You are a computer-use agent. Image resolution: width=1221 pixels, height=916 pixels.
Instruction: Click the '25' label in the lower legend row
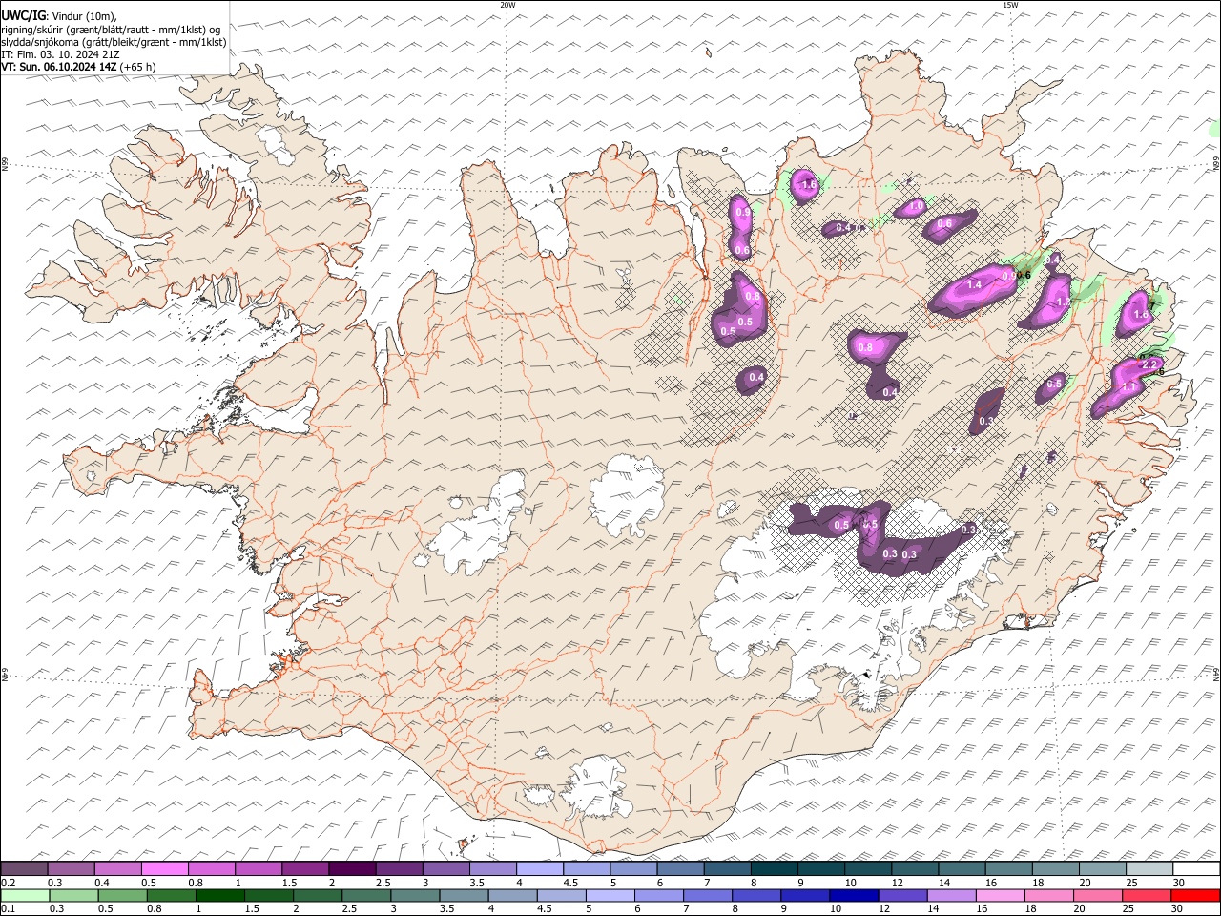coord(1128,909)
